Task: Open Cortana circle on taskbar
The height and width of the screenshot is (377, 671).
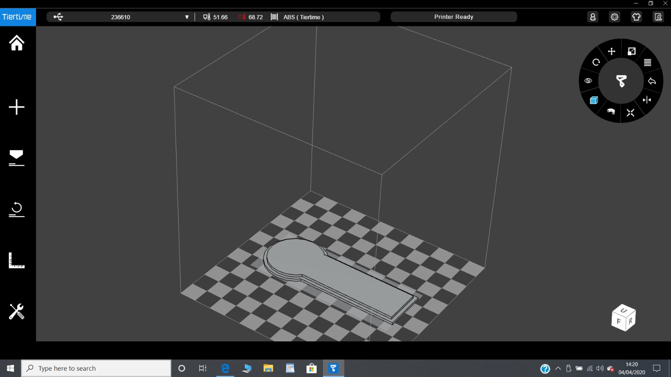Action: click(x=182, y=368)
